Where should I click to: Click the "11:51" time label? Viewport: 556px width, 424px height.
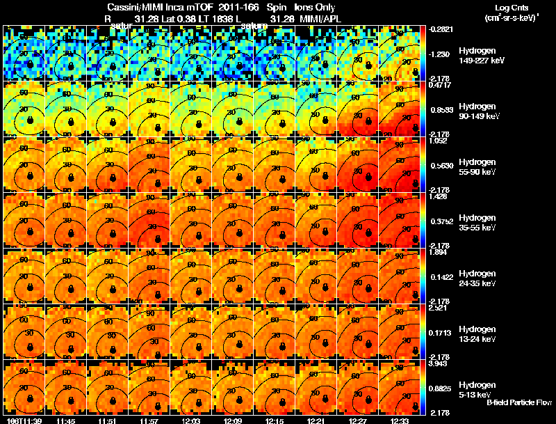coord(108,421)
